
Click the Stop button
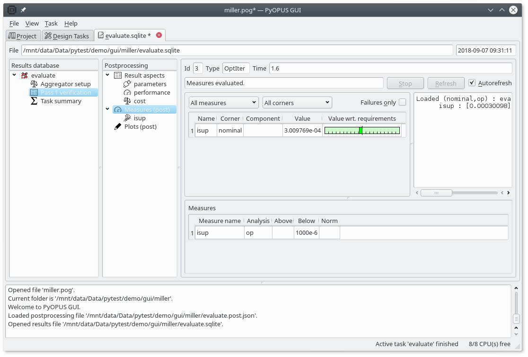coord(405,83)
